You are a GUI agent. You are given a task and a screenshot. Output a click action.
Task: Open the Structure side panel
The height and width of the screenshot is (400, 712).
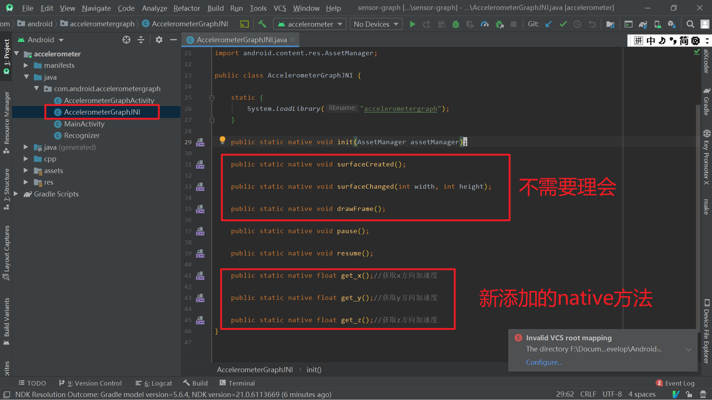click(x=7, y=189)
